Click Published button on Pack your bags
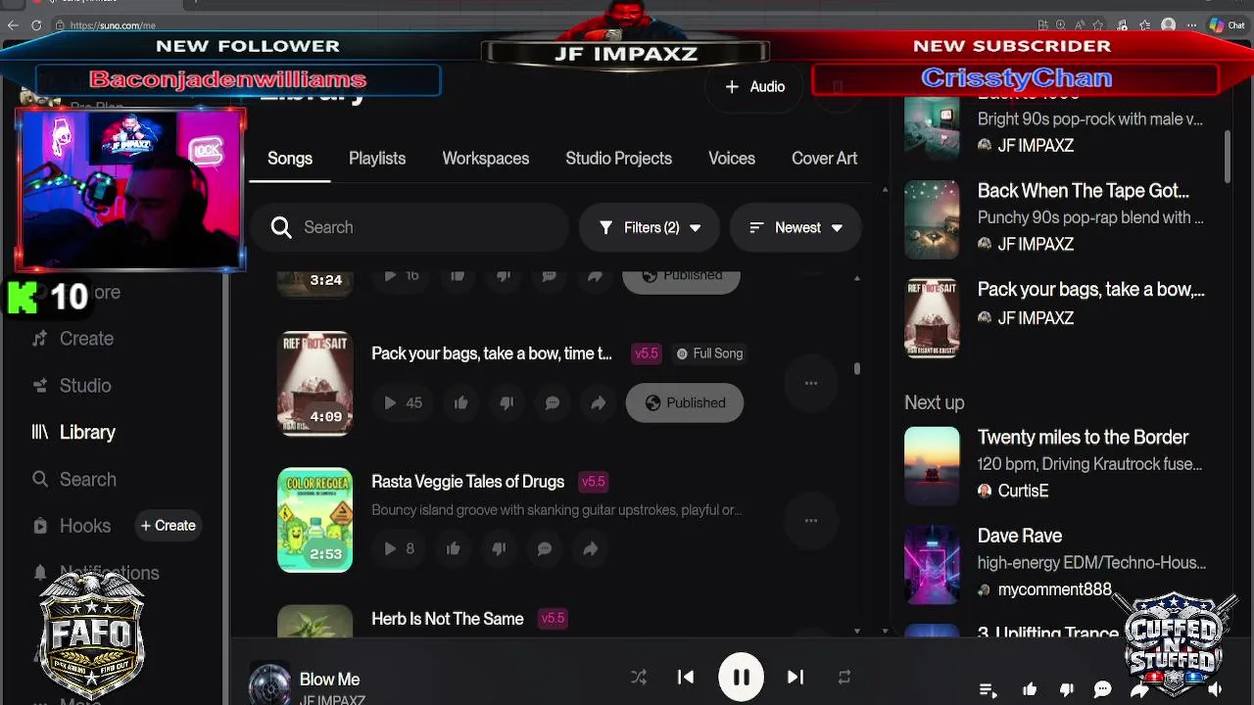The image size is (1254, 705). pos(684,402)
